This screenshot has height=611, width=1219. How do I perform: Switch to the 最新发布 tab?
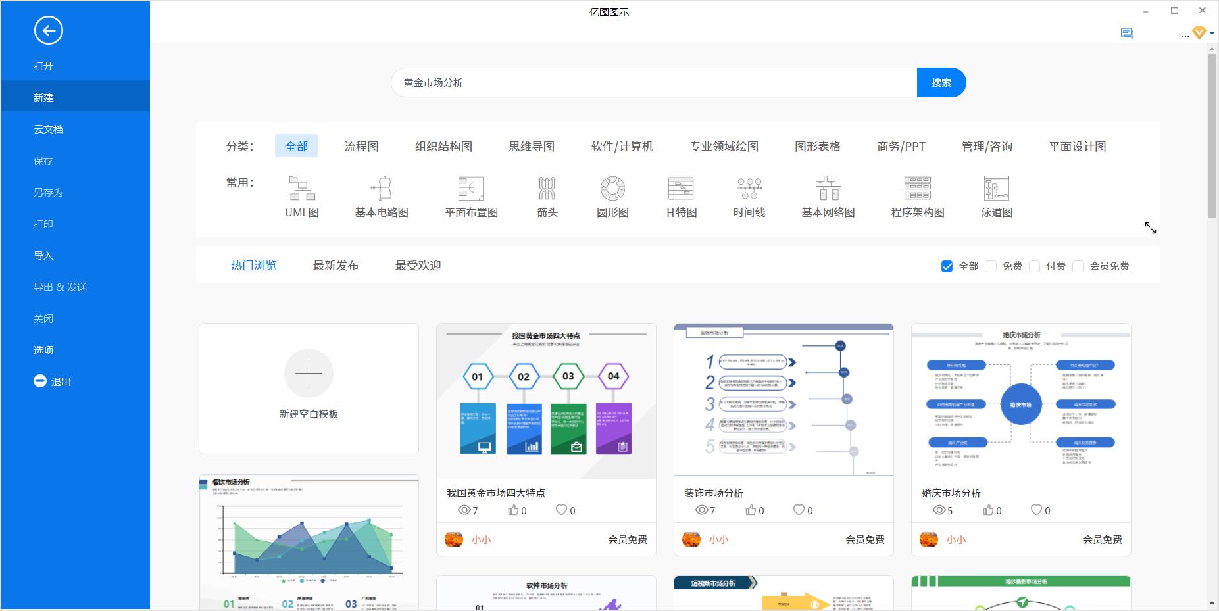coord(337,265)
